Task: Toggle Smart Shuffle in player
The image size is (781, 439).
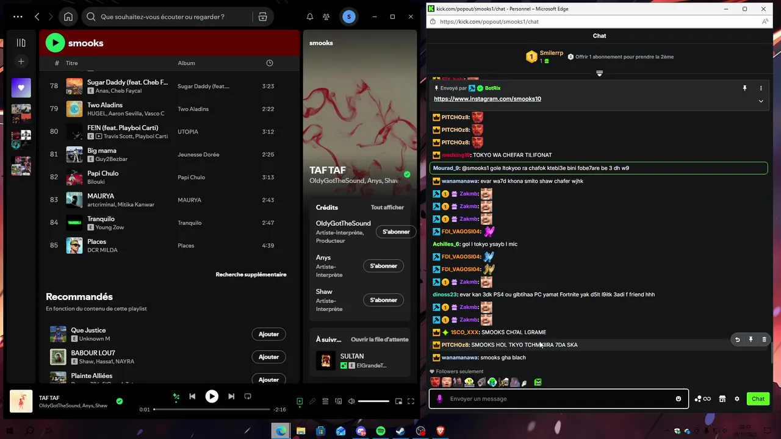Action: click(x=176, y=396)
